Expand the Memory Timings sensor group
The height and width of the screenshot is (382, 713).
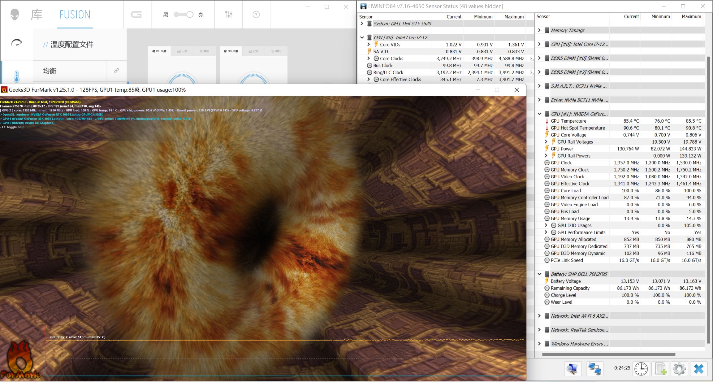539,30
